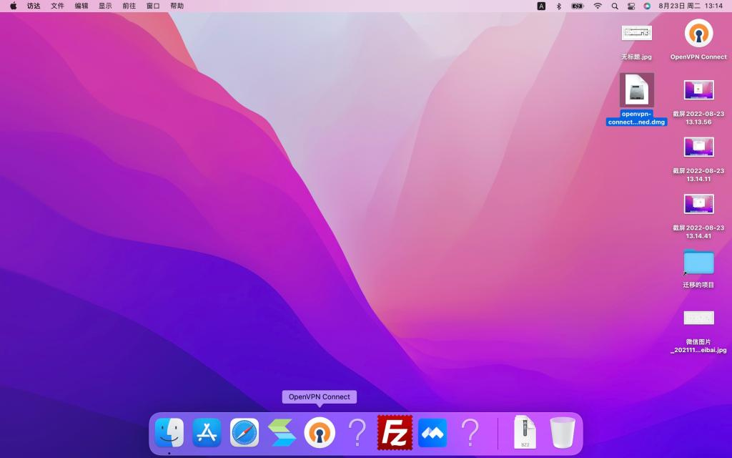This screenshot has height=458, width=732.
Task: Open the 编辑 menu
Action: pyautogui.click(x=81, y=6)
